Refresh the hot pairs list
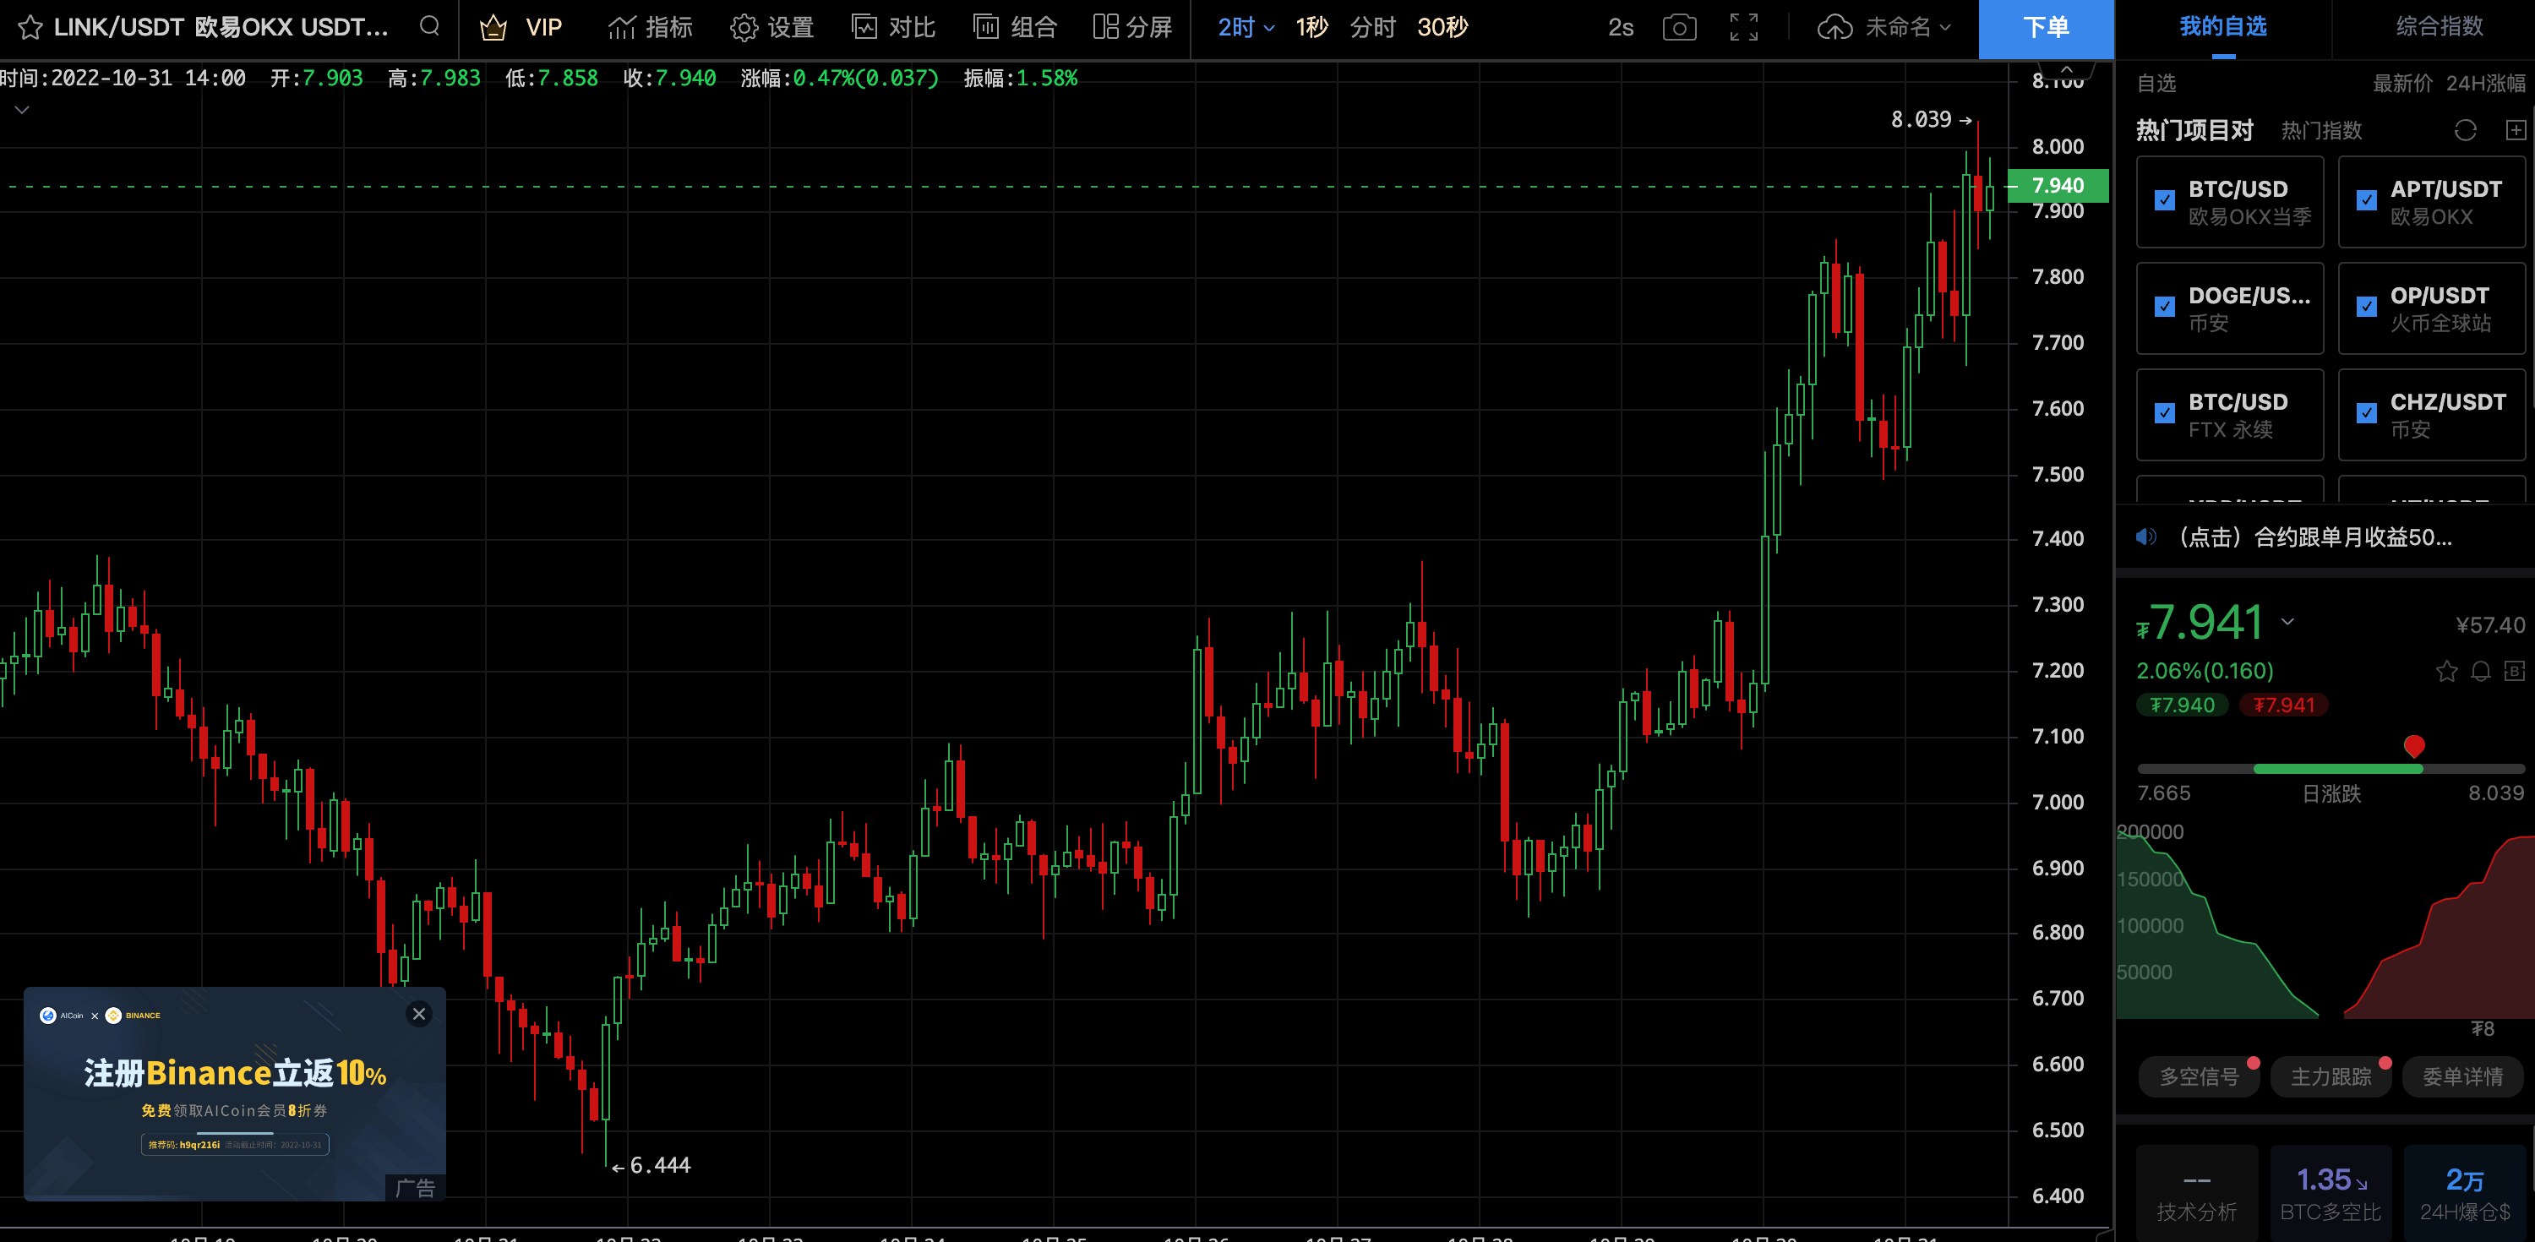The image size is (2535, 1242). pos(2464,131)
